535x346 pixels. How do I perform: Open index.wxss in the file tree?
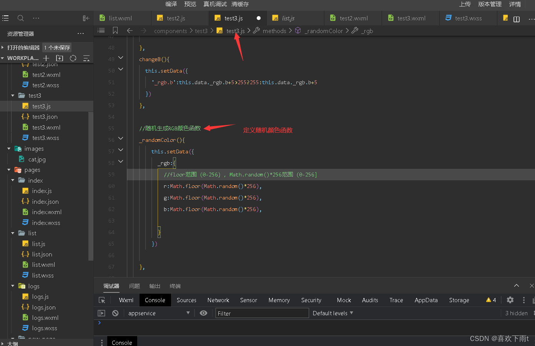click(x=46, y=223)
